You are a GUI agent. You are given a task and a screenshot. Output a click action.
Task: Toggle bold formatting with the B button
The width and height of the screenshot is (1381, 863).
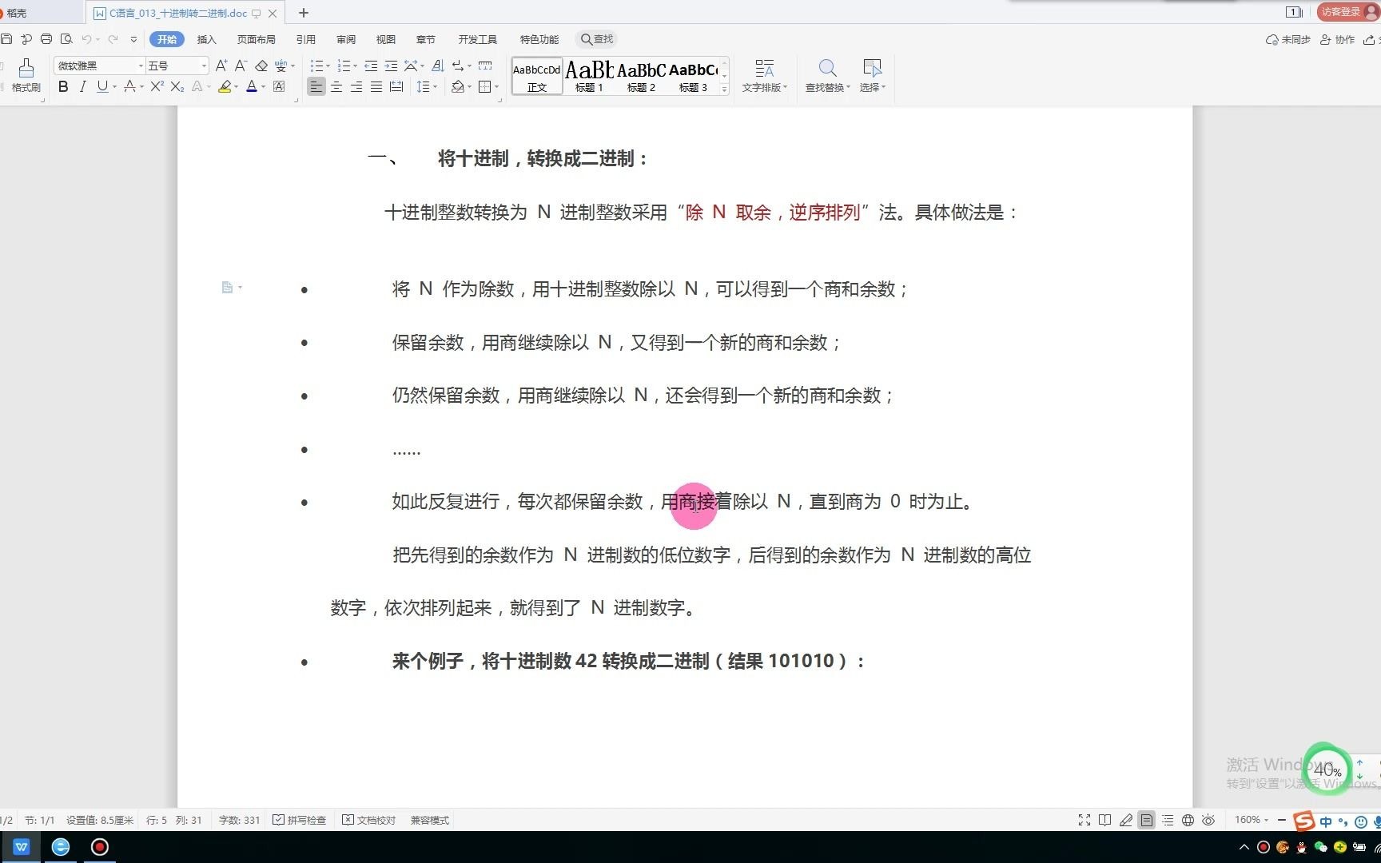click(63, 86)
